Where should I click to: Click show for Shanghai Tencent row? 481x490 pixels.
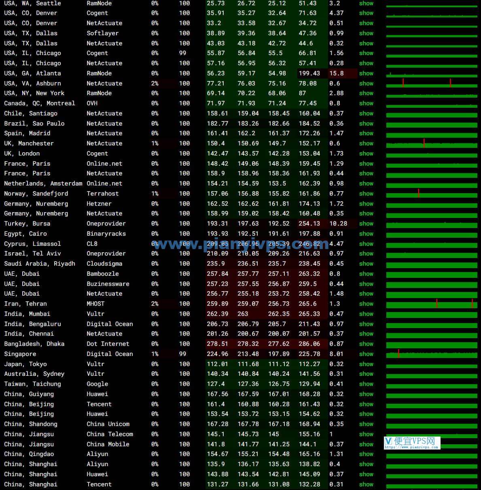tap(366, 484)
